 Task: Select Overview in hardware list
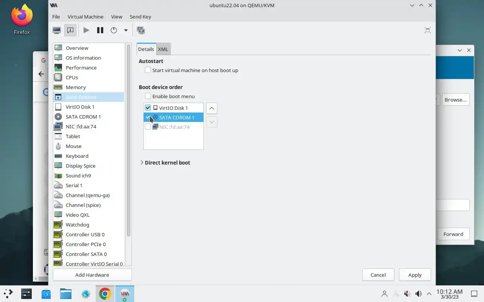[88, 48]
